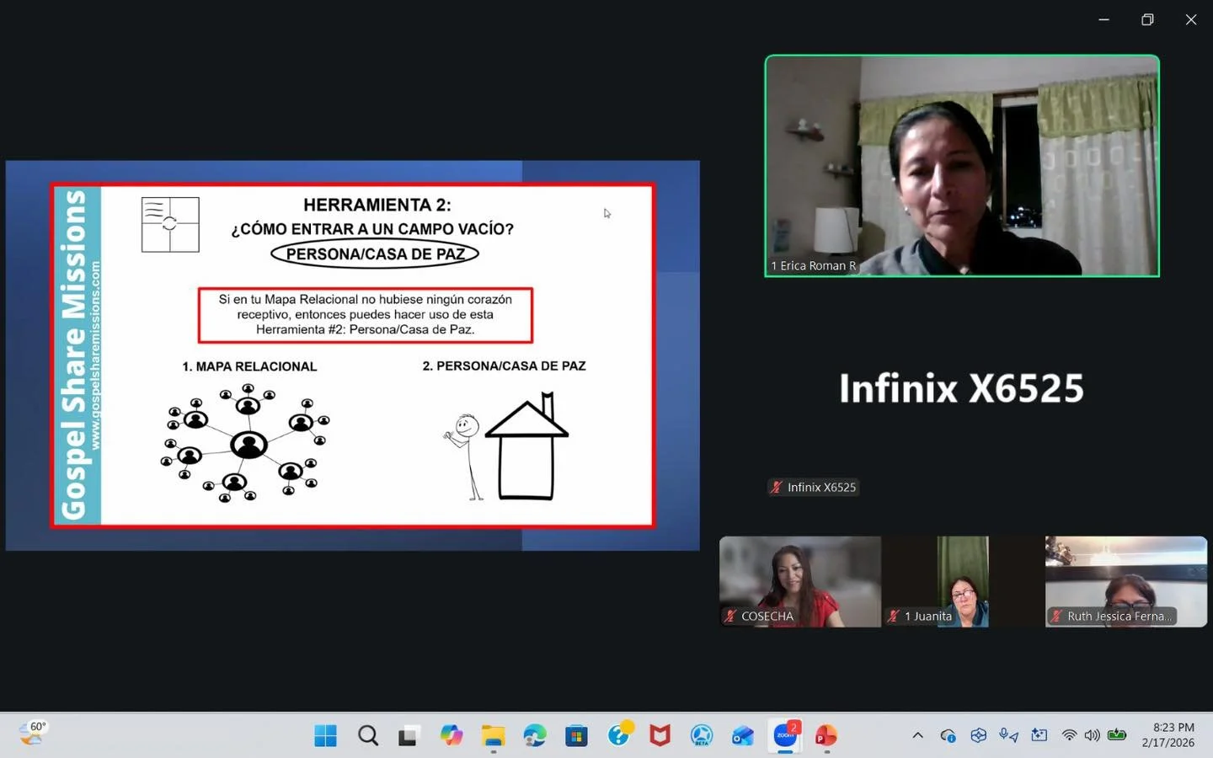The width and height of the screenshot is (1213, 758).
Task: Restore down the Zoom meeting window
Action: (1147, 19)
